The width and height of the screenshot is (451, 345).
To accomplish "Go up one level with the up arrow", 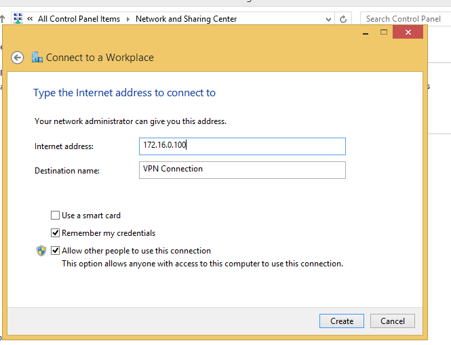I will 3,19.
